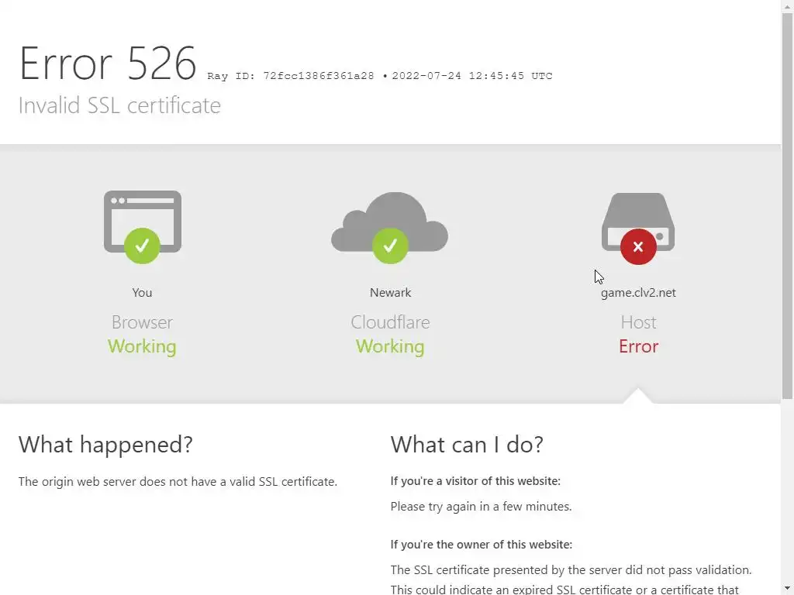794x595 pixels.
Task: Click 'The SSL certificate presented by the server' text
Action: (571, 570)
